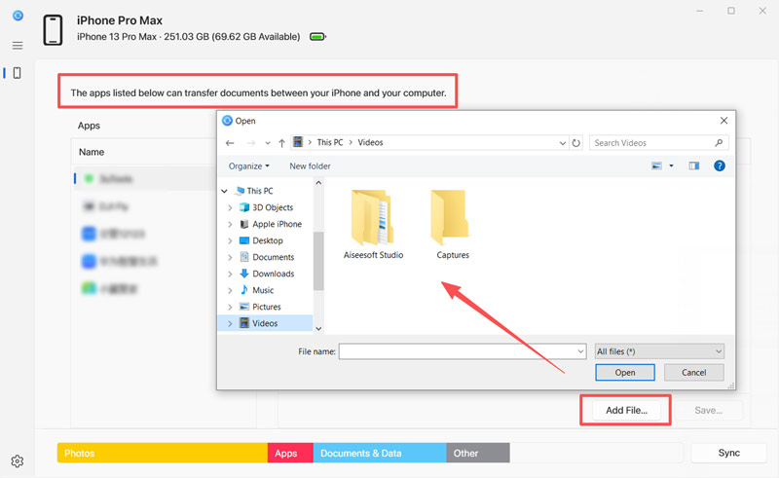
Task: Expand the Music tree node
Action: [x=230, y=291]
